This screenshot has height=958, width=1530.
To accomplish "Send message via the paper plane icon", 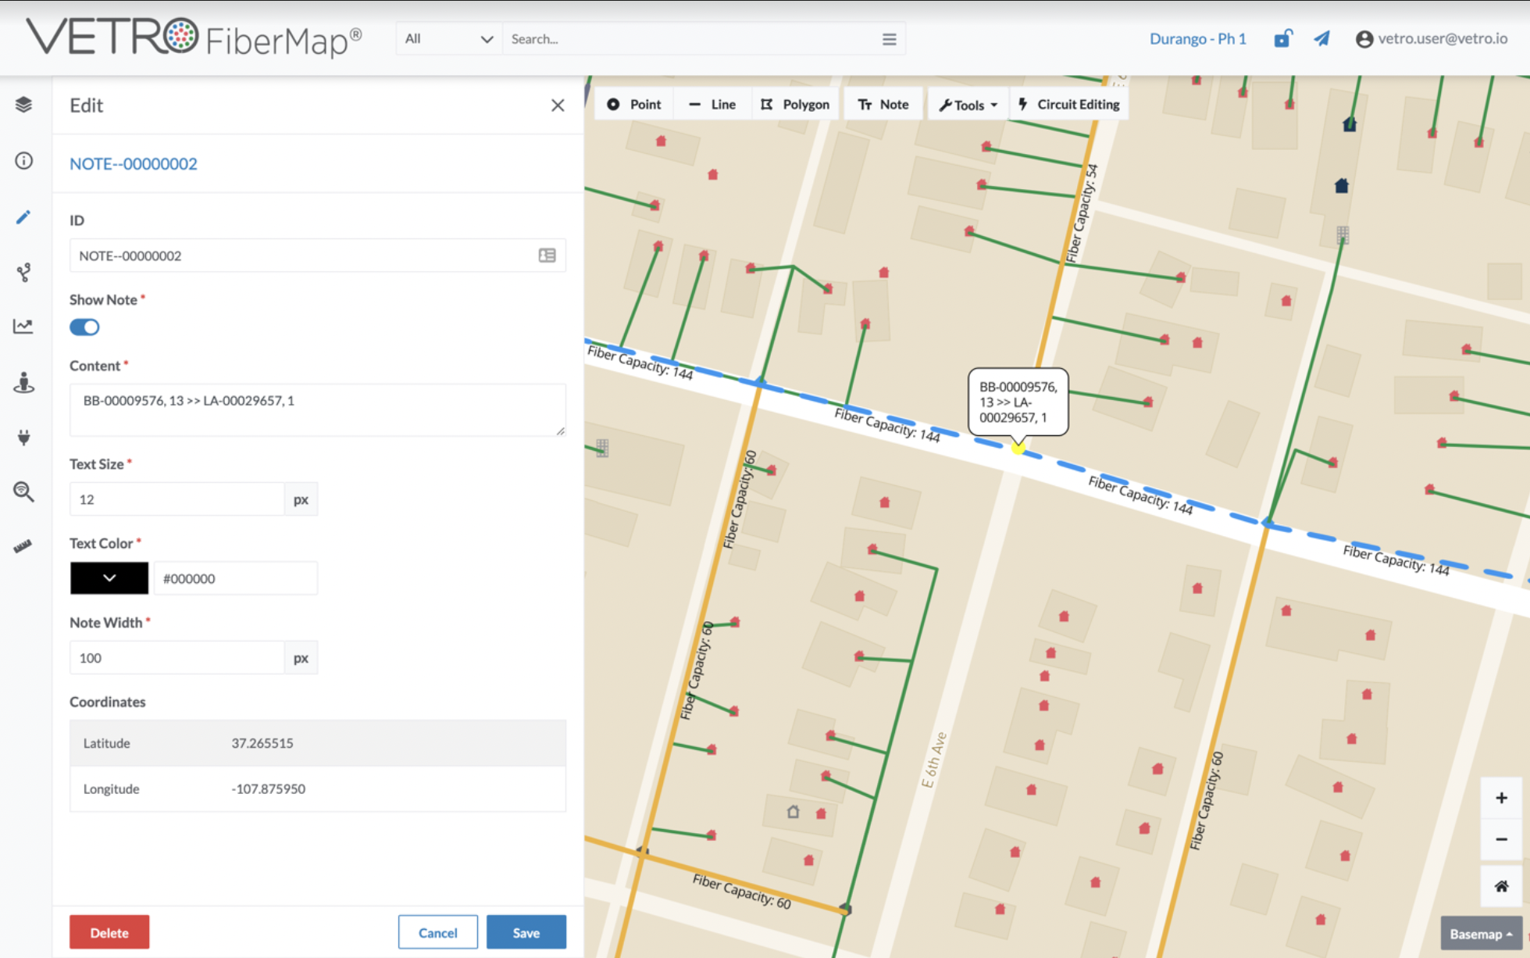I will click(x=1321, y=38).
